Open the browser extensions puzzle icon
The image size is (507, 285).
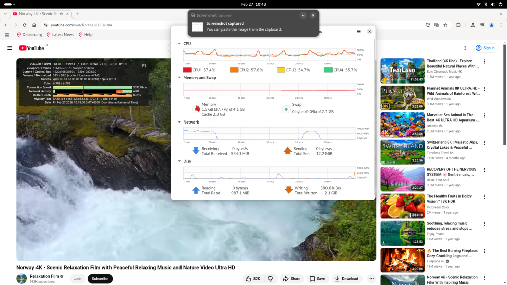click(459, 25)
